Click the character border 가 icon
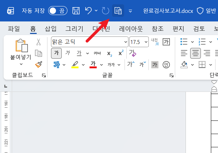The height and width of the screenshot is (153, 218). click(x=166, y=42)
